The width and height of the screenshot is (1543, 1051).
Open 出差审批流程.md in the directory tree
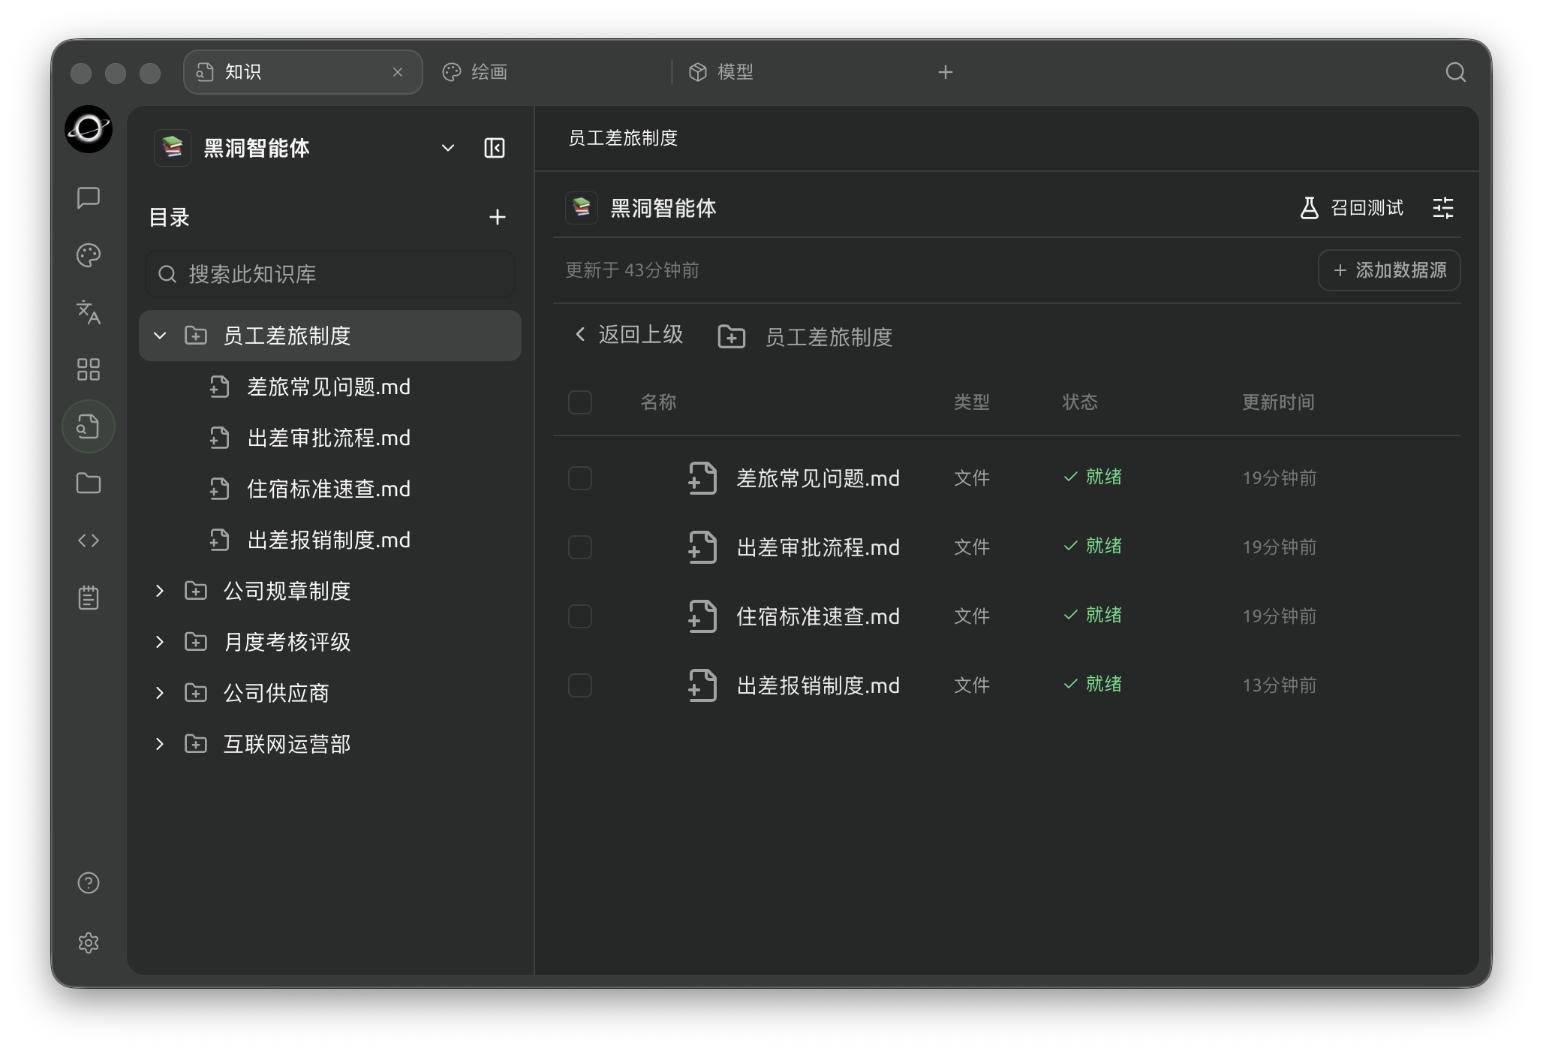[x=330, y=438]
